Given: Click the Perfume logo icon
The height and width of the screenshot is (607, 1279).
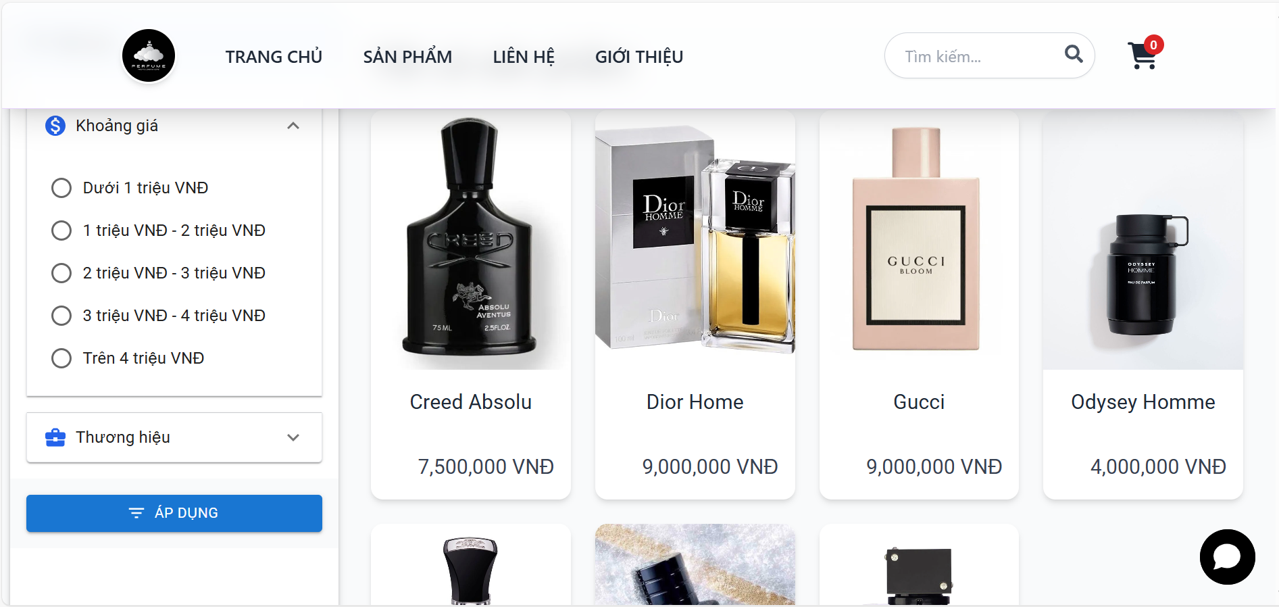Looking at the screenshot, I should 149,55.
